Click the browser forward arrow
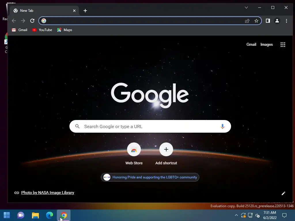295x221 pixels. pos(23,21)
